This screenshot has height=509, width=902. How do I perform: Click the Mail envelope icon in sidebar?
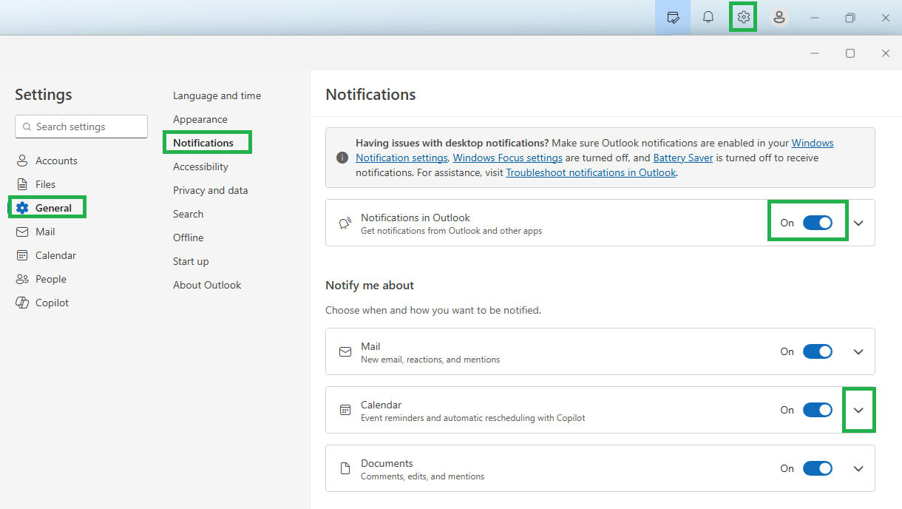[x=22, y=232]
